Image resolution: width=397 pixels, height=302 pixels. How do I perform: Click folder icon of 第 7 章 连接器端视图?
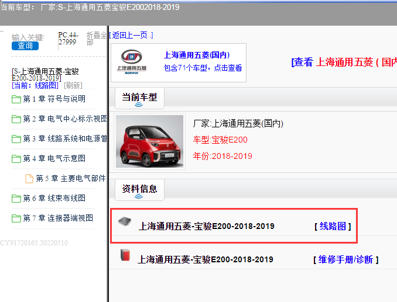pos(16,218)
